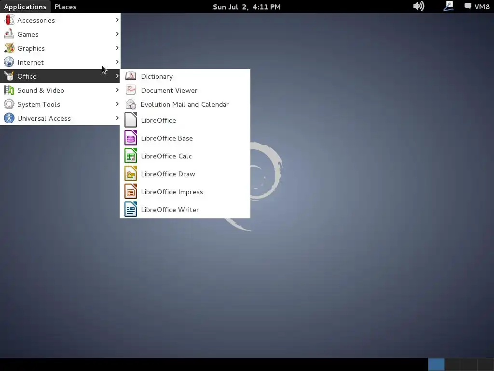The width and height of the screenshot is (494, 371).
Task: Click the System Tools gear icon
Action: point(9,104)
